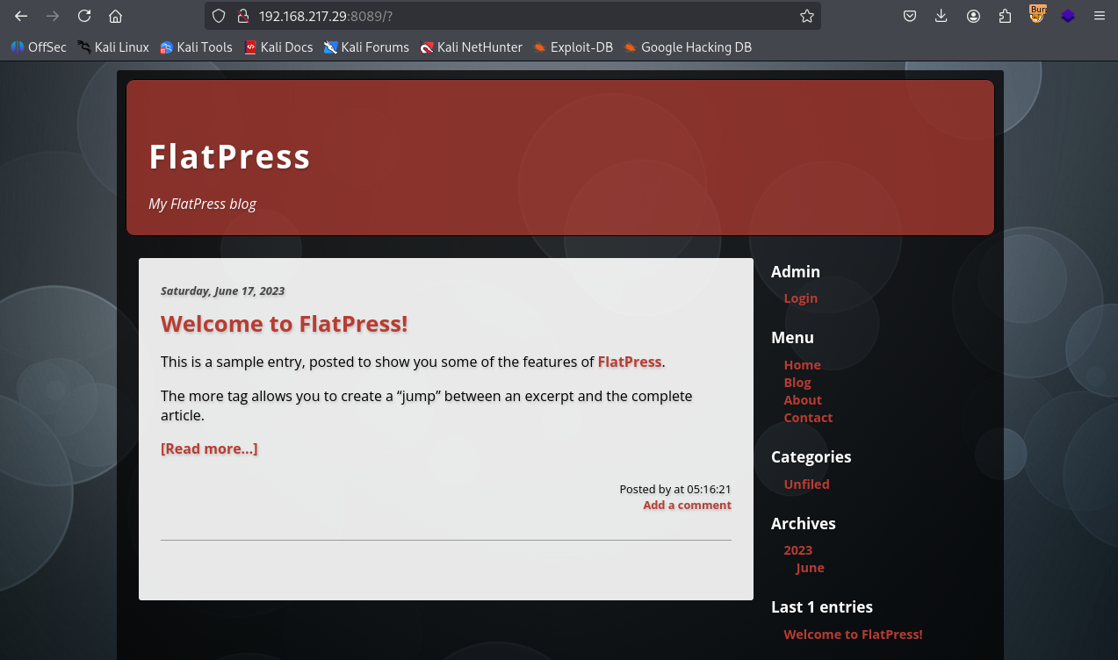Open the Blog menu item
Screen dimensions: 1118x660
pos(797,383)
